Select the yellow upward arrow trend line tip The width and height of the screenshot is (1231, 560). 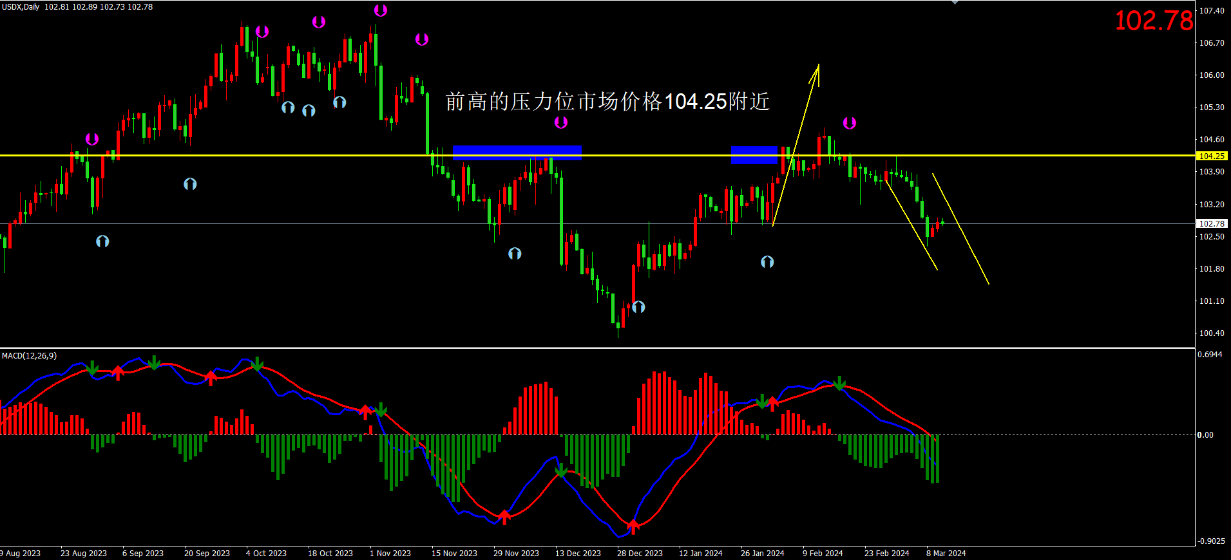[817, 66]
